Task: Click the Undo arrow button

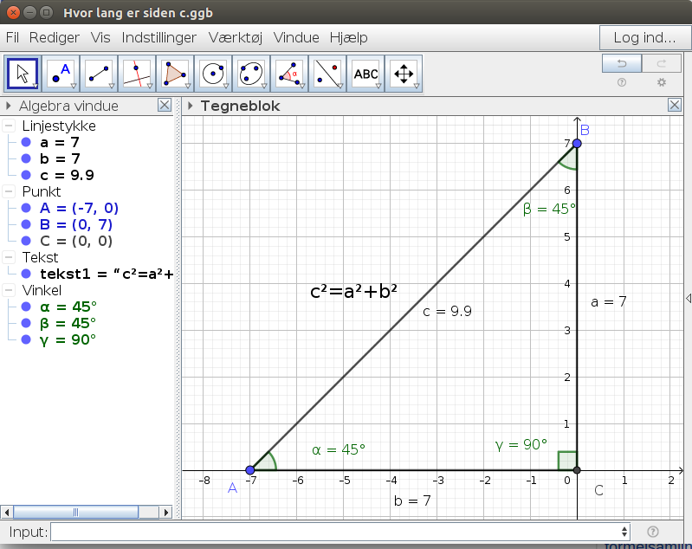Action: (x=622, y=63)
